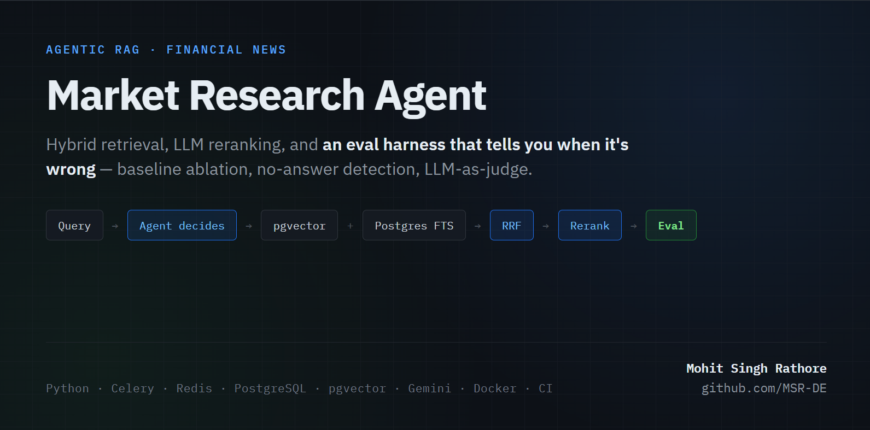Click the Docker tech label
Screen dimensions: 870x430
495,388
